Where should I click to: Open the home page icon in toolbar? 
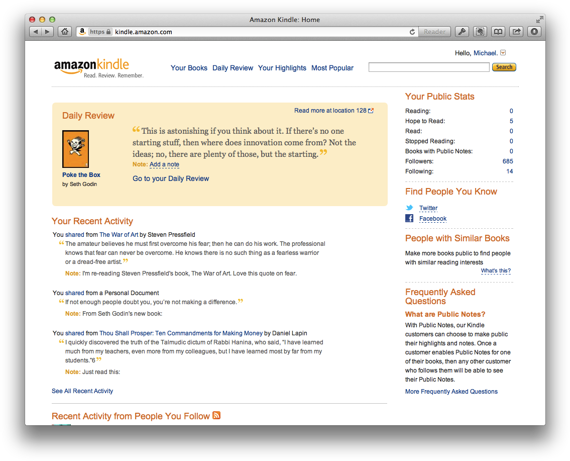tap(65, 32)
